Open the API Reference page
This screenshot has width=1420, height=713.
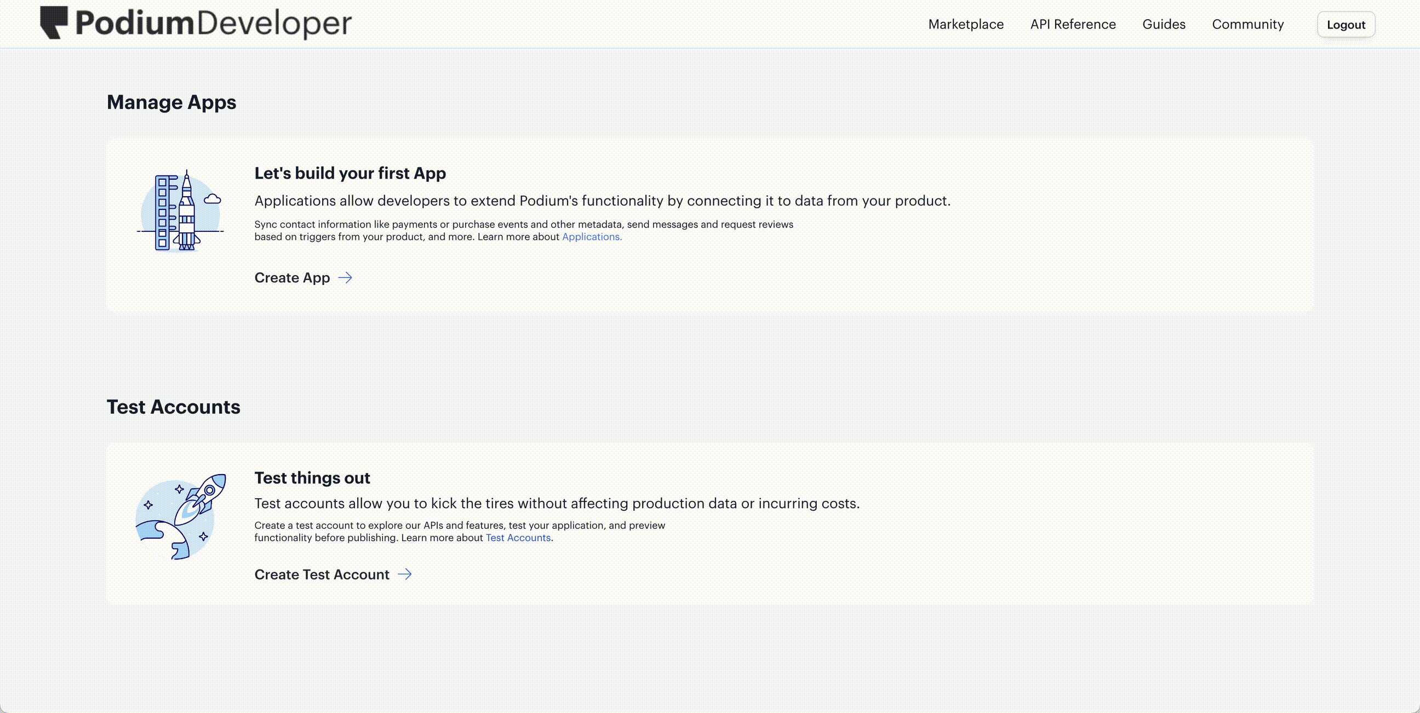click(x=1073, y=24)
